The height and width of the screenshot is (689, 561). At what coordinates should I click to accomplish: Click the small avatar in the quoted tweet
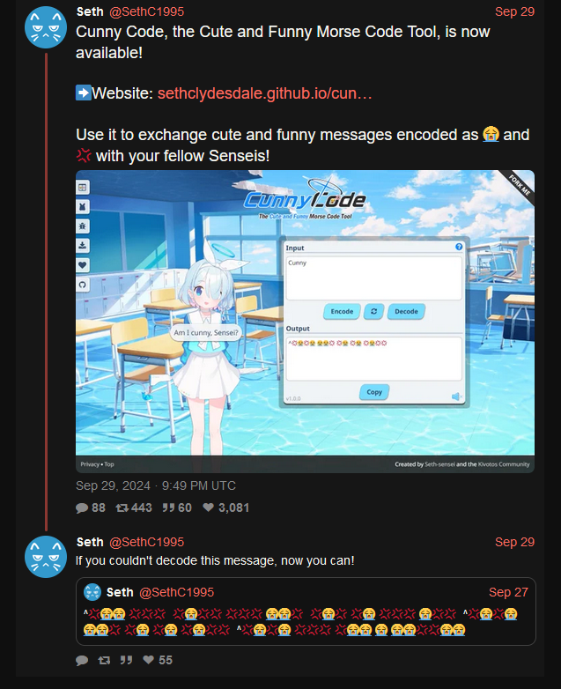[92, 592]
